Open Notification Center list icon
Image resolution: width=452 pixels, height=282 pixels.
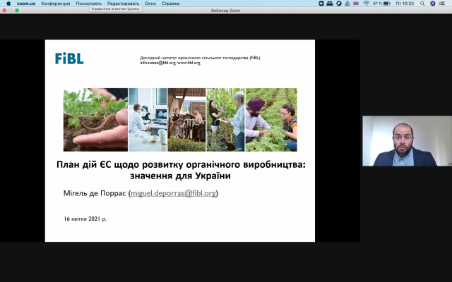point(442,4)
